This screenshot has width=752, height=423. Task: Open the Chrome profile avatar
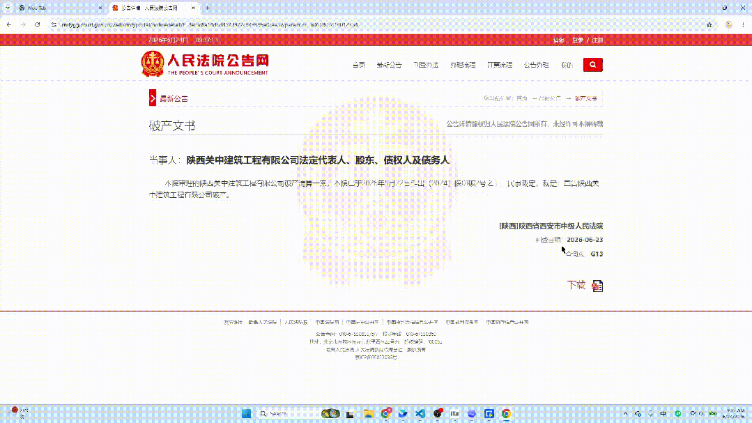pyautogui.click(x=728, y=24)
